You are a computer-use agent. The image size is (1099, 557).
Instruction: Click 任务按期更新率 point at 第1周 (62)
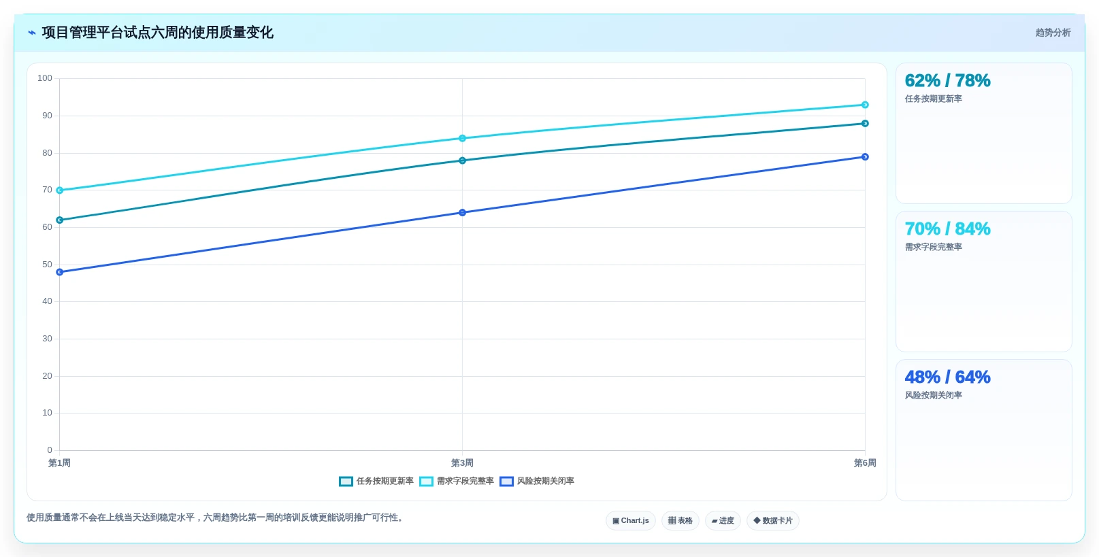[x=60, y=220]
